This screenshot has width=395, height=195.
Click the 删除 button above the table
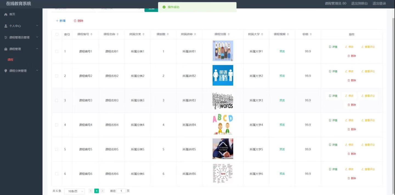click(x=78, y=21)
